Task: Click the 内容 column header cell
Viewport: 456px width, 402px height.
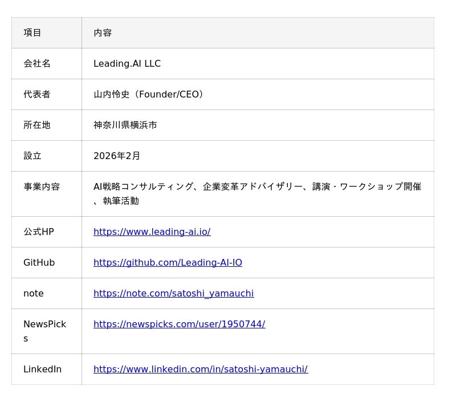Action: (x=103, y=33)
